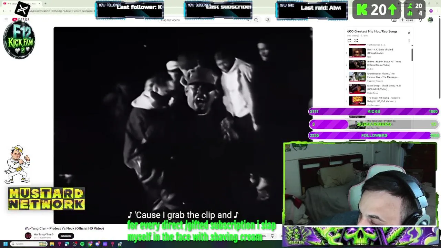Play Nas - N.Y. State of Mind thumbnail
The width and height of the screenshot is (441, 248).
357,53
